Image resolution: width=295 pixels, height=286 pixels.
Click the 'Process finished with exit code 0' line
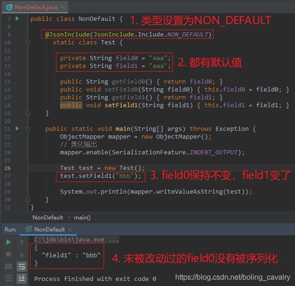95,279
